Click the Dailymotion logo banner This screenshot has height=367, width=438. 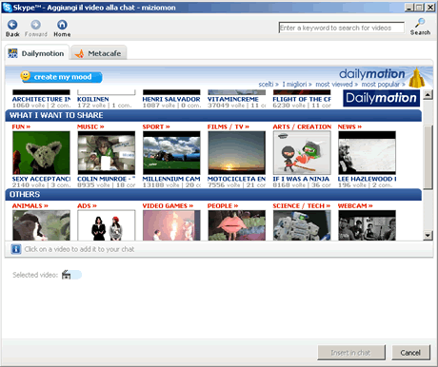click(x=381, y=98)
